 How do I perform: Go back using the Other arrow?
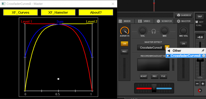pyautogui.click(x=169, y=51)
